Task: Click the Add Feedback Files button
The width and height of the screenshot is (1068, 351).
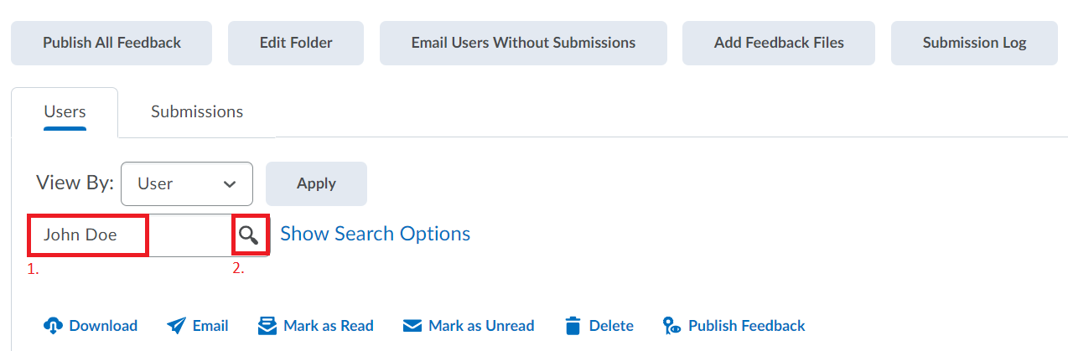Action: (779, 43)
